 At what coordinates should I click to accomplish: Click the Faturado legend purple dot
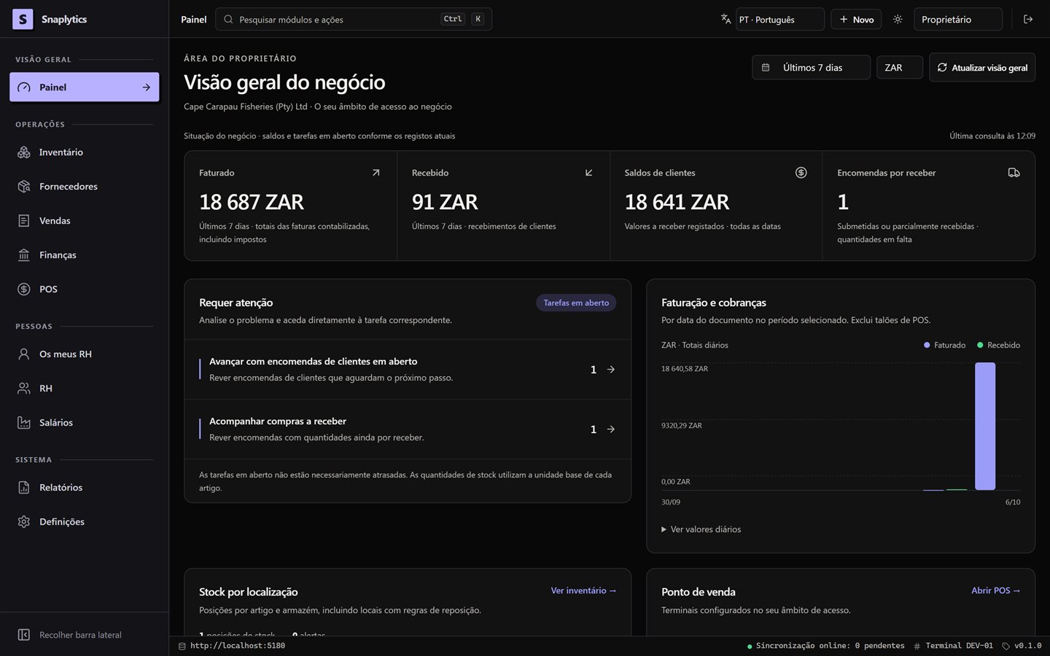click(927, 345)
